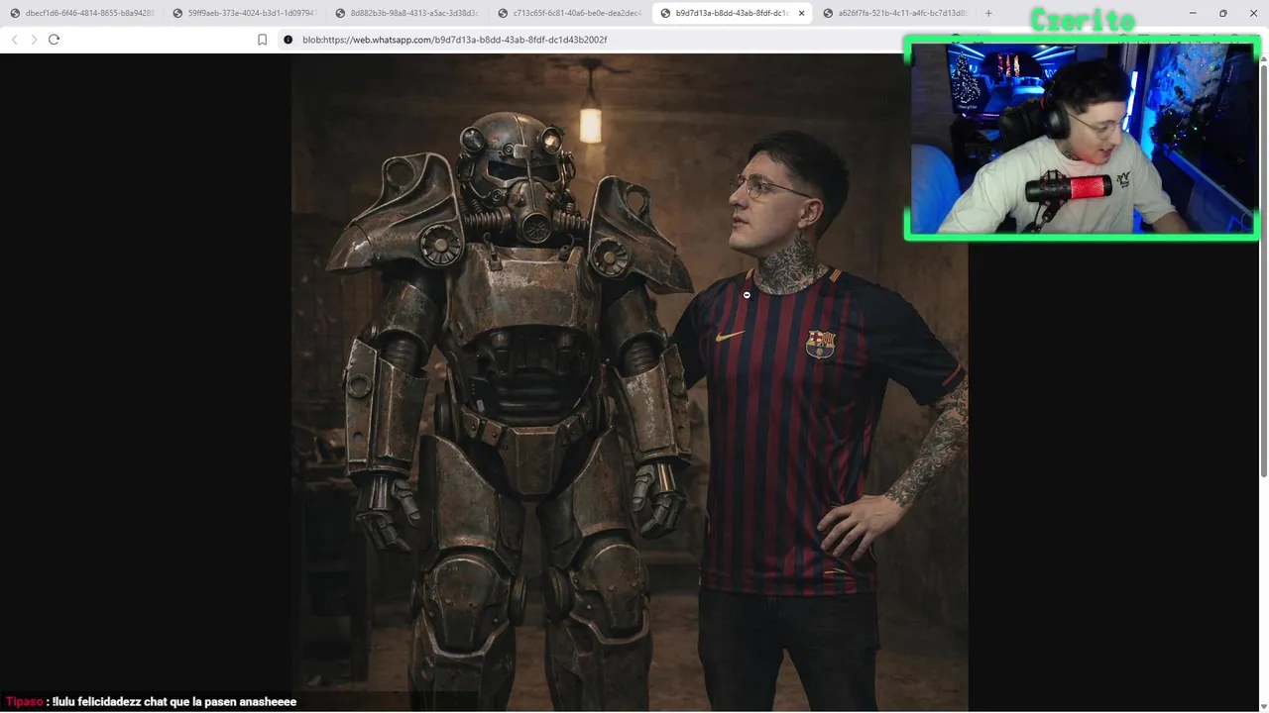The width and height of the screenshot is (1269, 713).
Task: Reload the current page
Action: 54,40
